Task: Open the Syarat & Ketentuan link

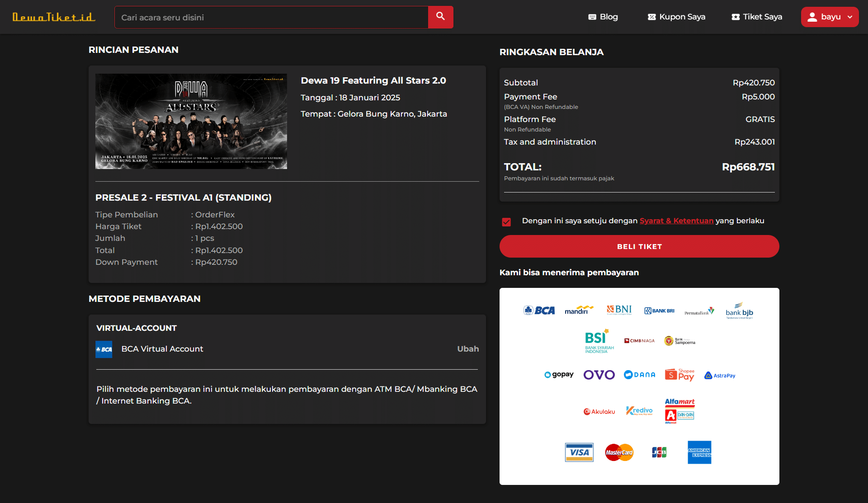Action: [x=676, y=221]
